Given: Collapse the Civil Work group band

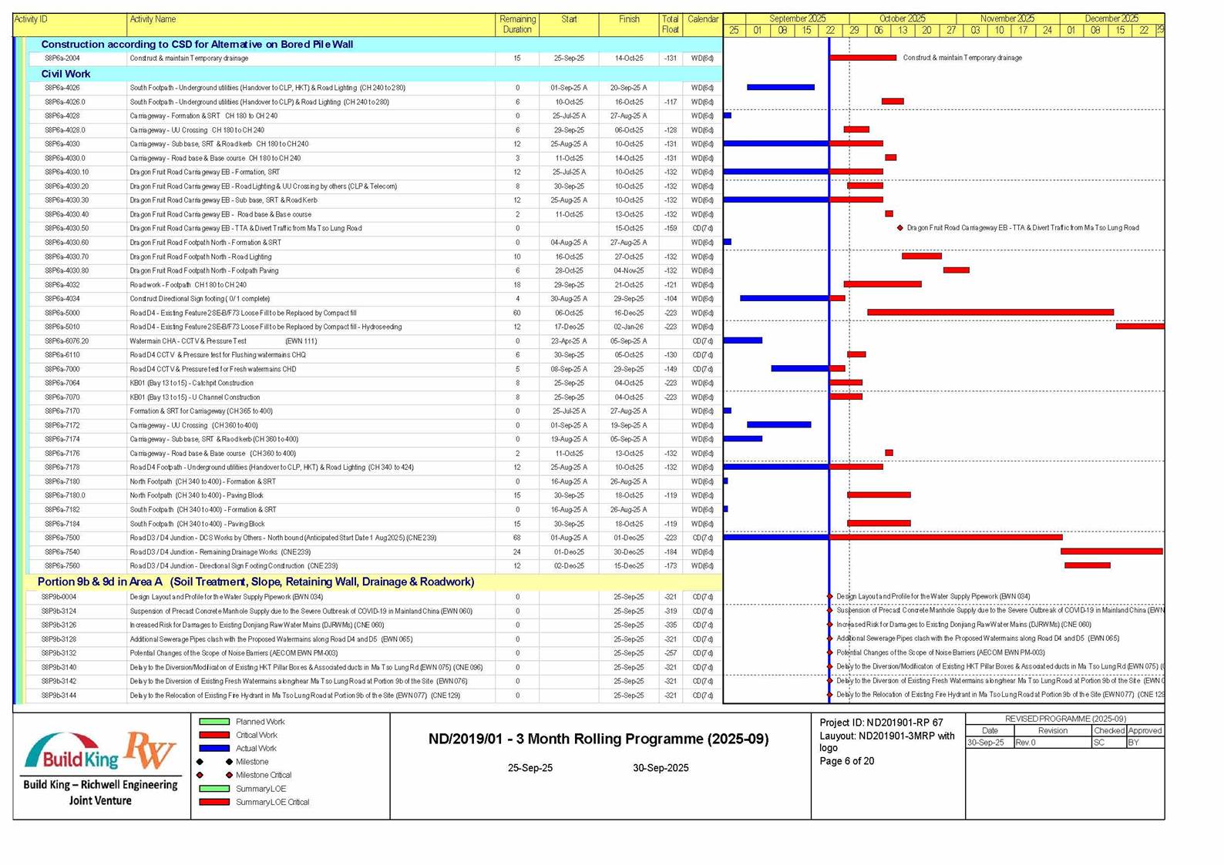Looking at the screenshot, I should pos(66,74).
